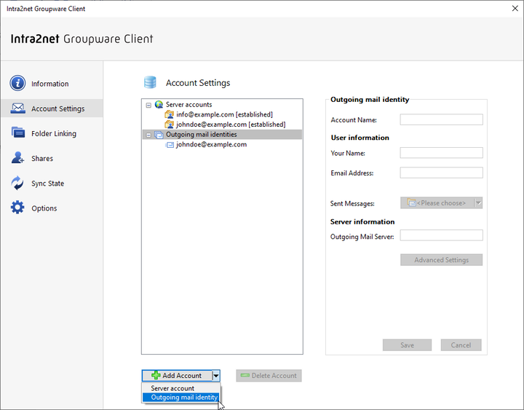Click the Server accounts globe icon
The image size is (524, 410).
pyautogui.click(x=159, y=105)
